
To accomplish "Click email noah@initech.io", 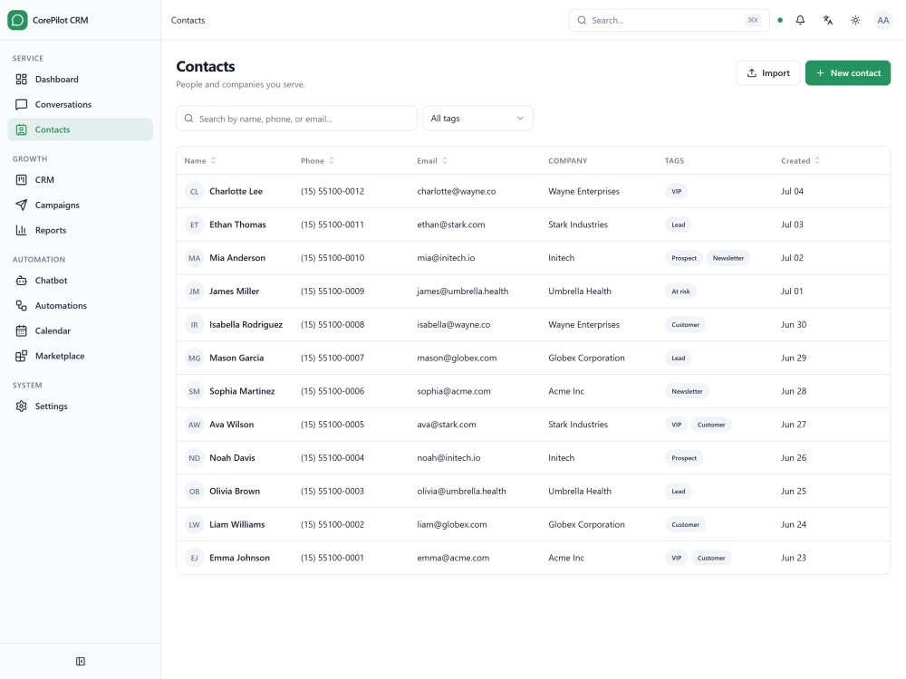I will point(448,458).
